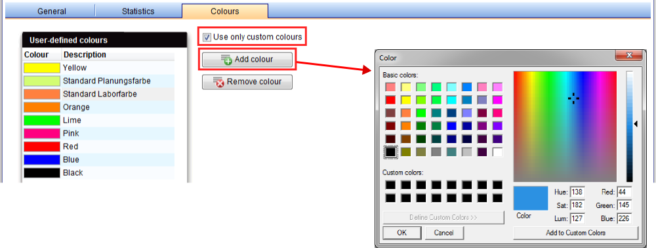The height and width of the screenshot is (248, 656).
Task: Click the Add colour button
Action: coord(247,60)
